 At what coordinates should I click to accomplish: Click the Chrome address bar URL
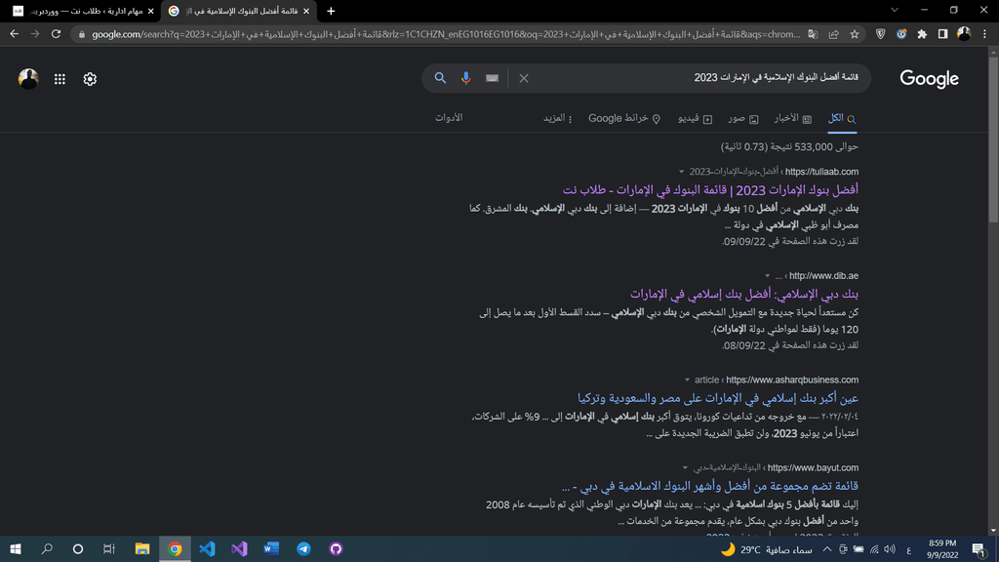445,34
